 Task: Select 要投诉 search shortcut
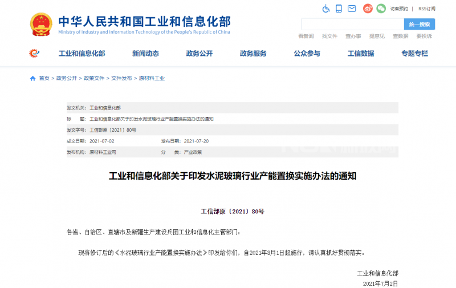click(424, 36)
